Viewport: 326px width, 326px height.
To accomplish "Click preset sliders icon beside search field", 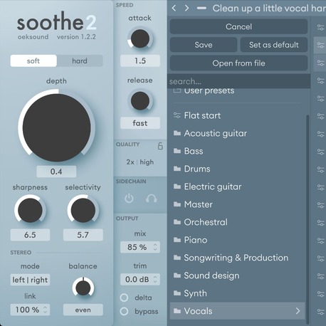I will point(320,80).
